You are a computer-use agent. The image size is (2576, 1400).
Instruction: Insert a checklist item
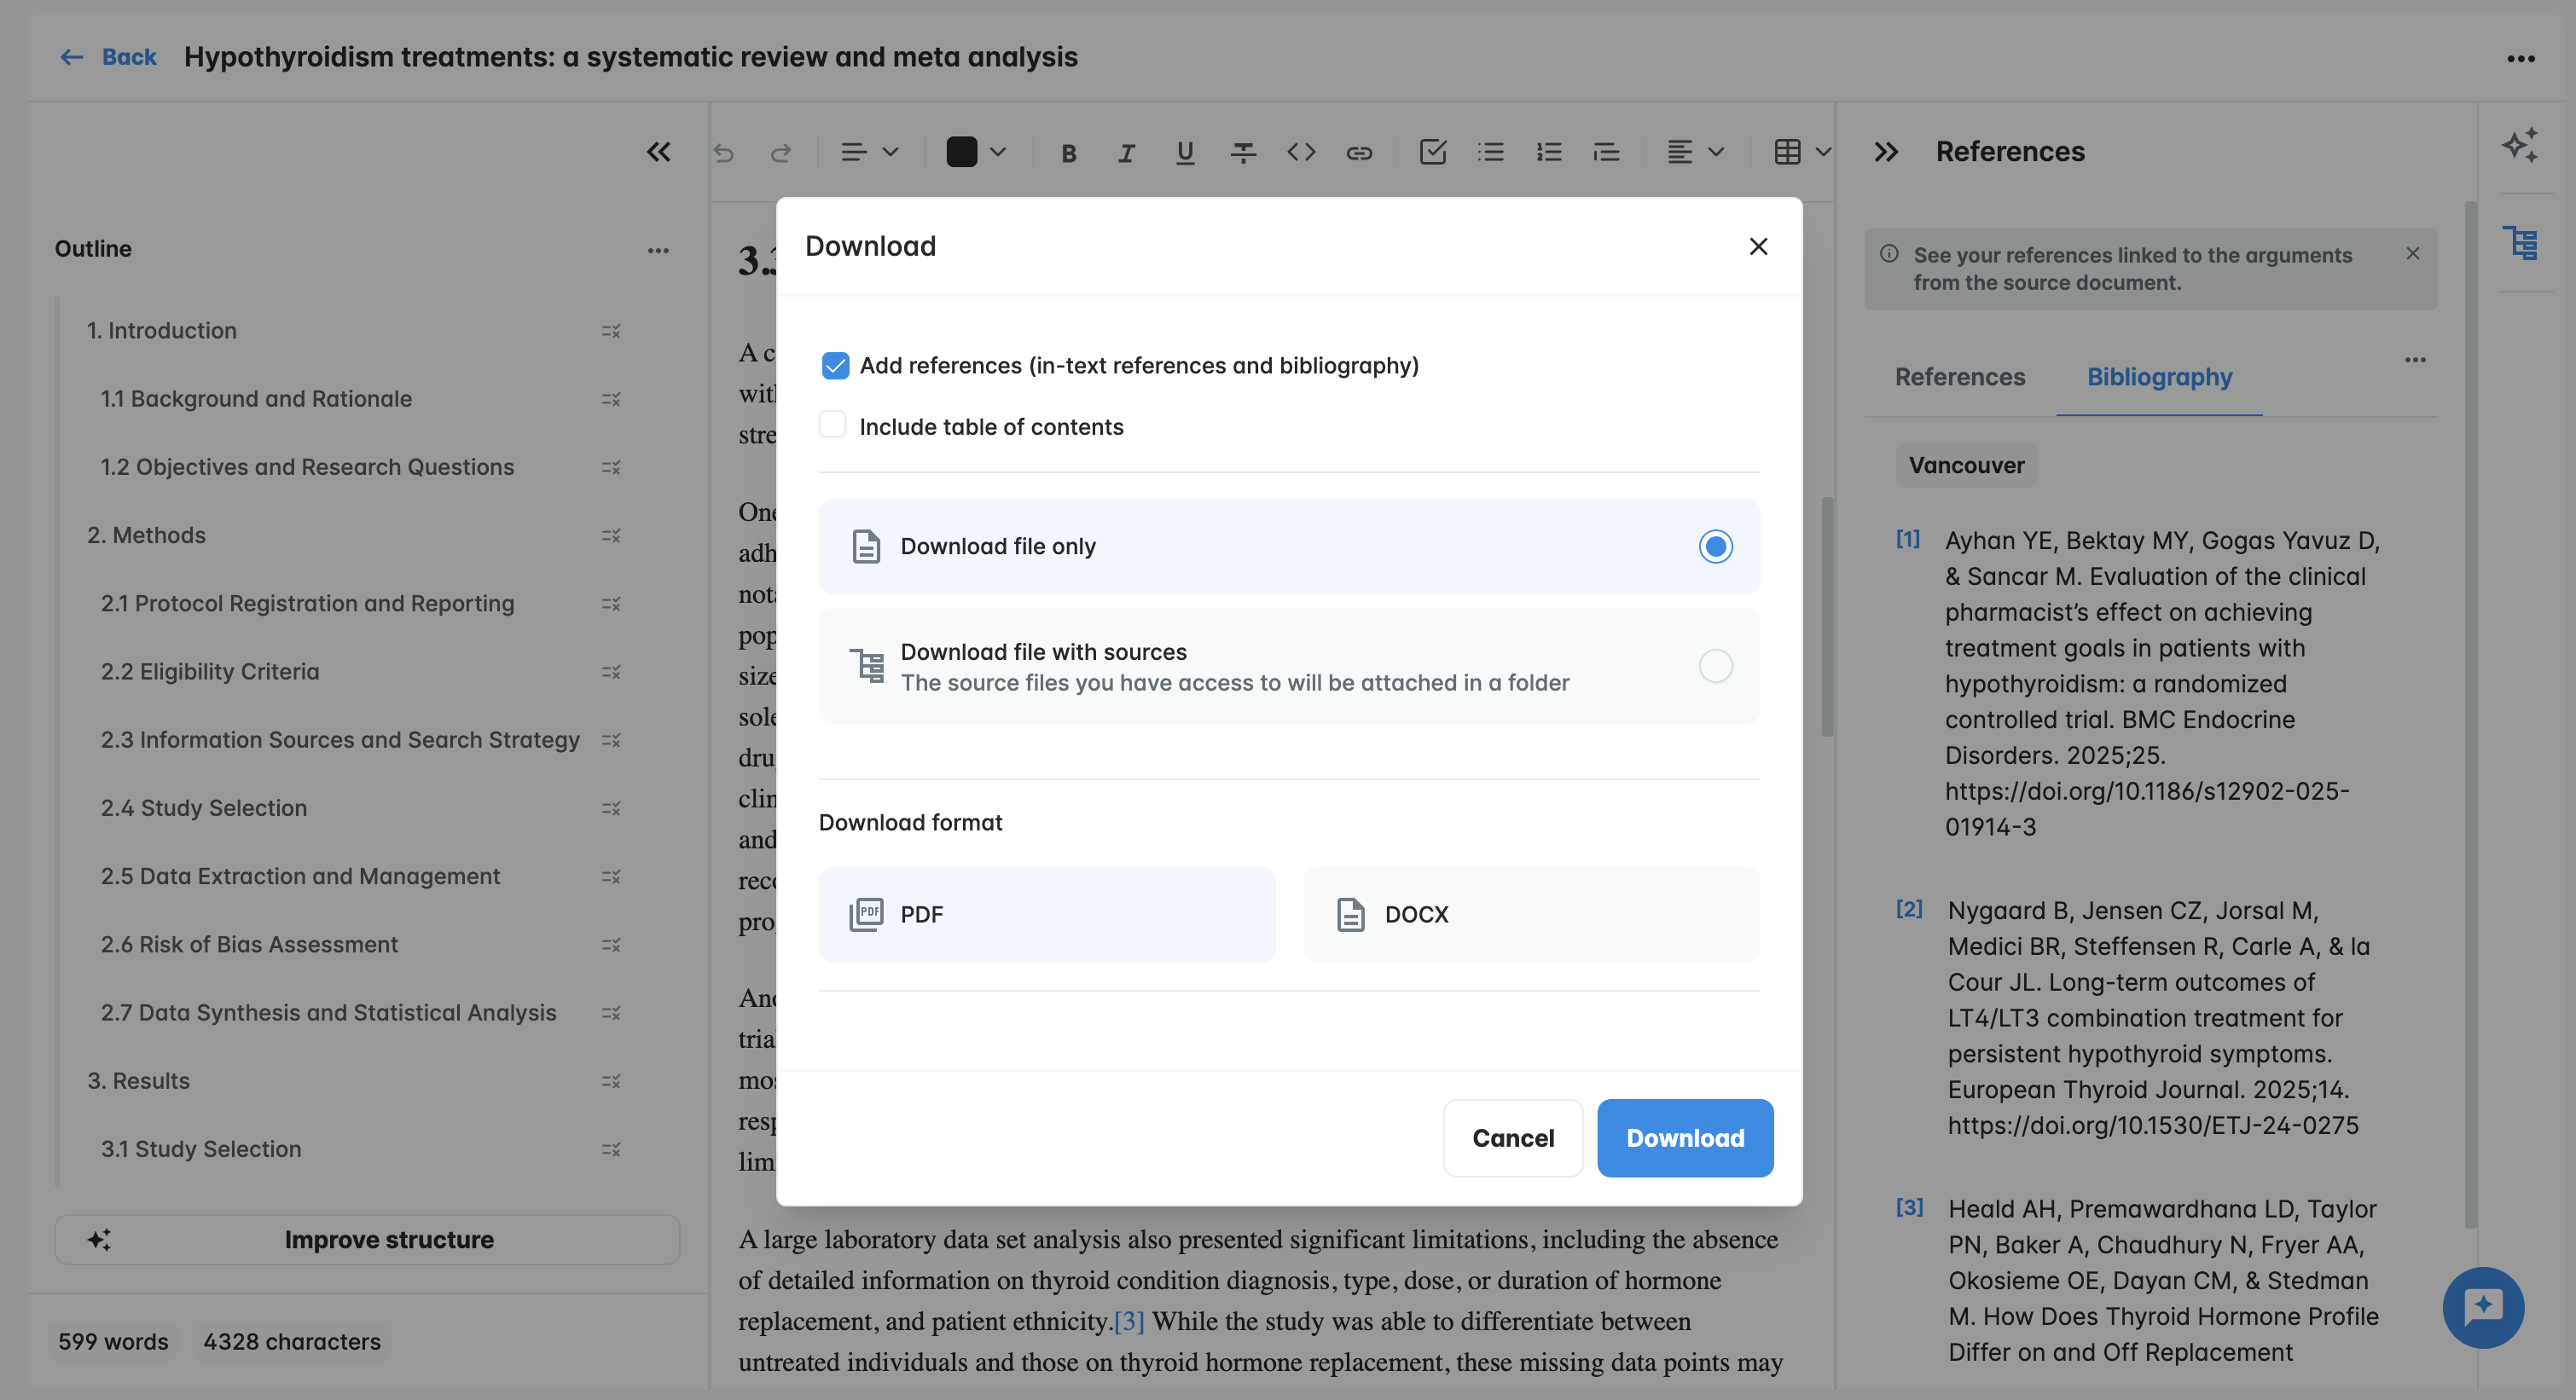tap(1433, 152)
